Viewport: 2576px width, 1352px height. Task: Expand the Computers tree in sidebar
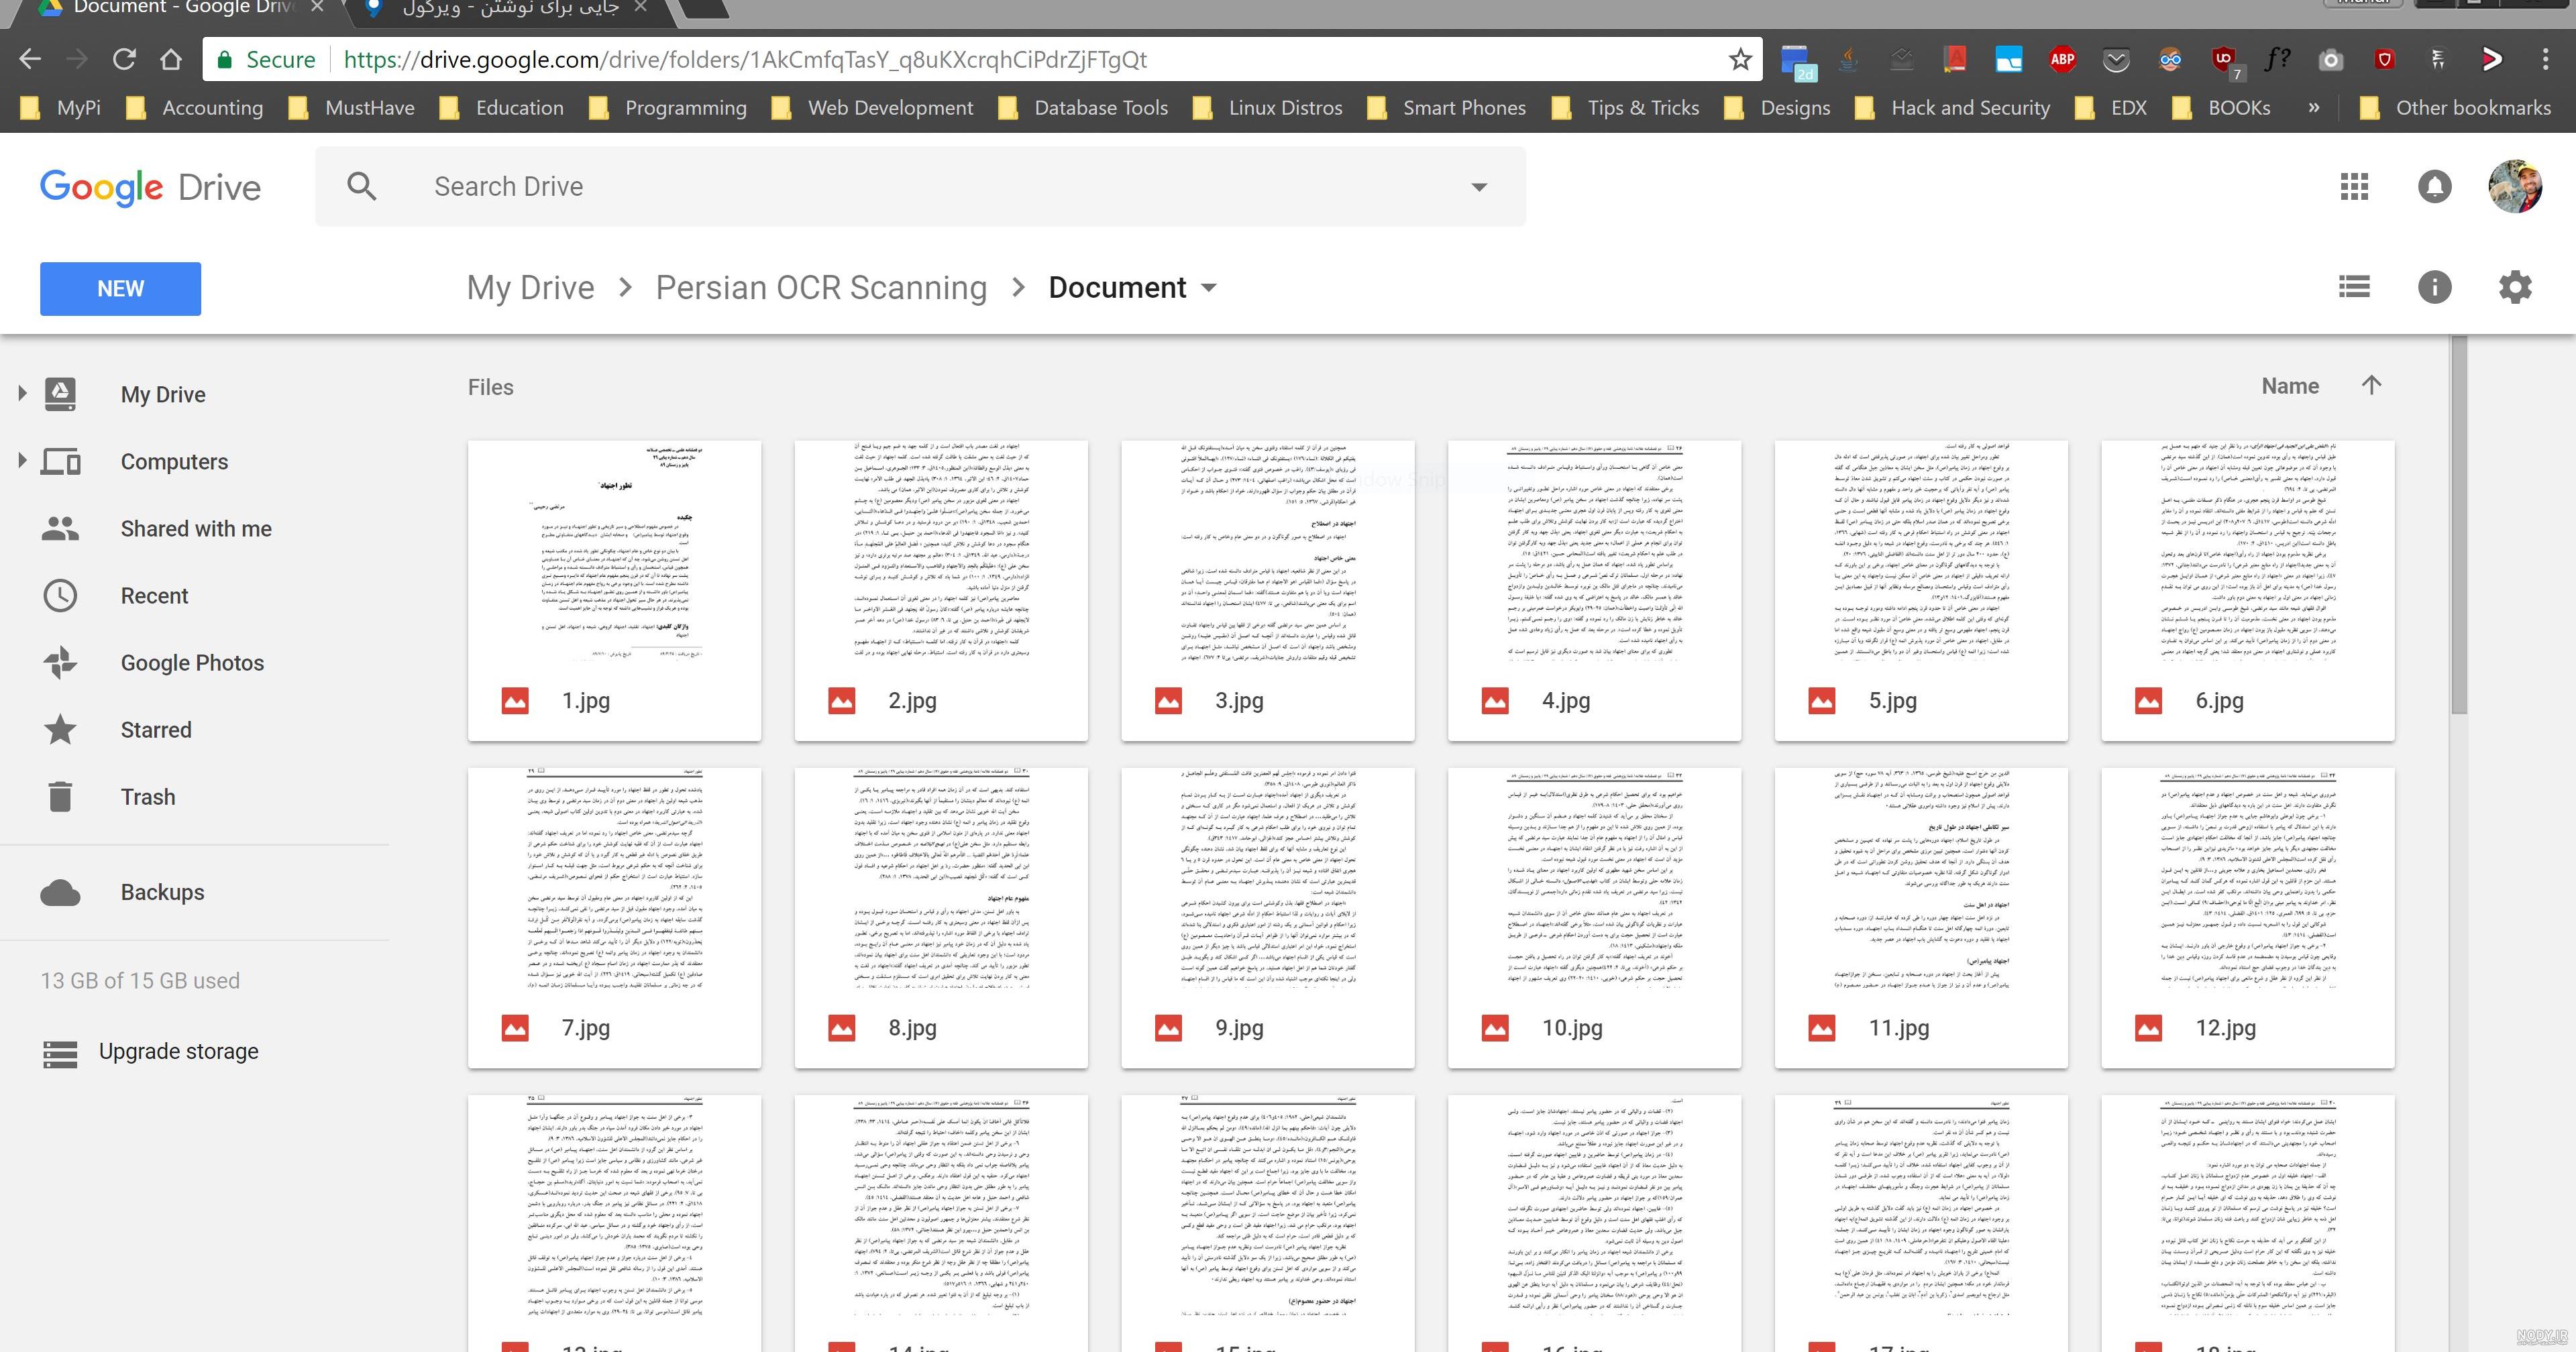pyautogui.click(x=22, y=461)
